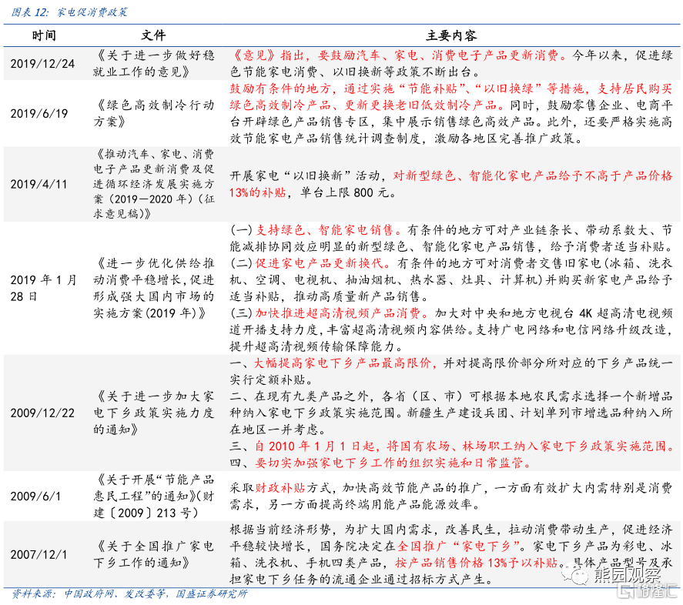The height and width of the screenshot is (605, 683).
Task: Select document name containing "节能产品惠民工程"
Action: 154,496
